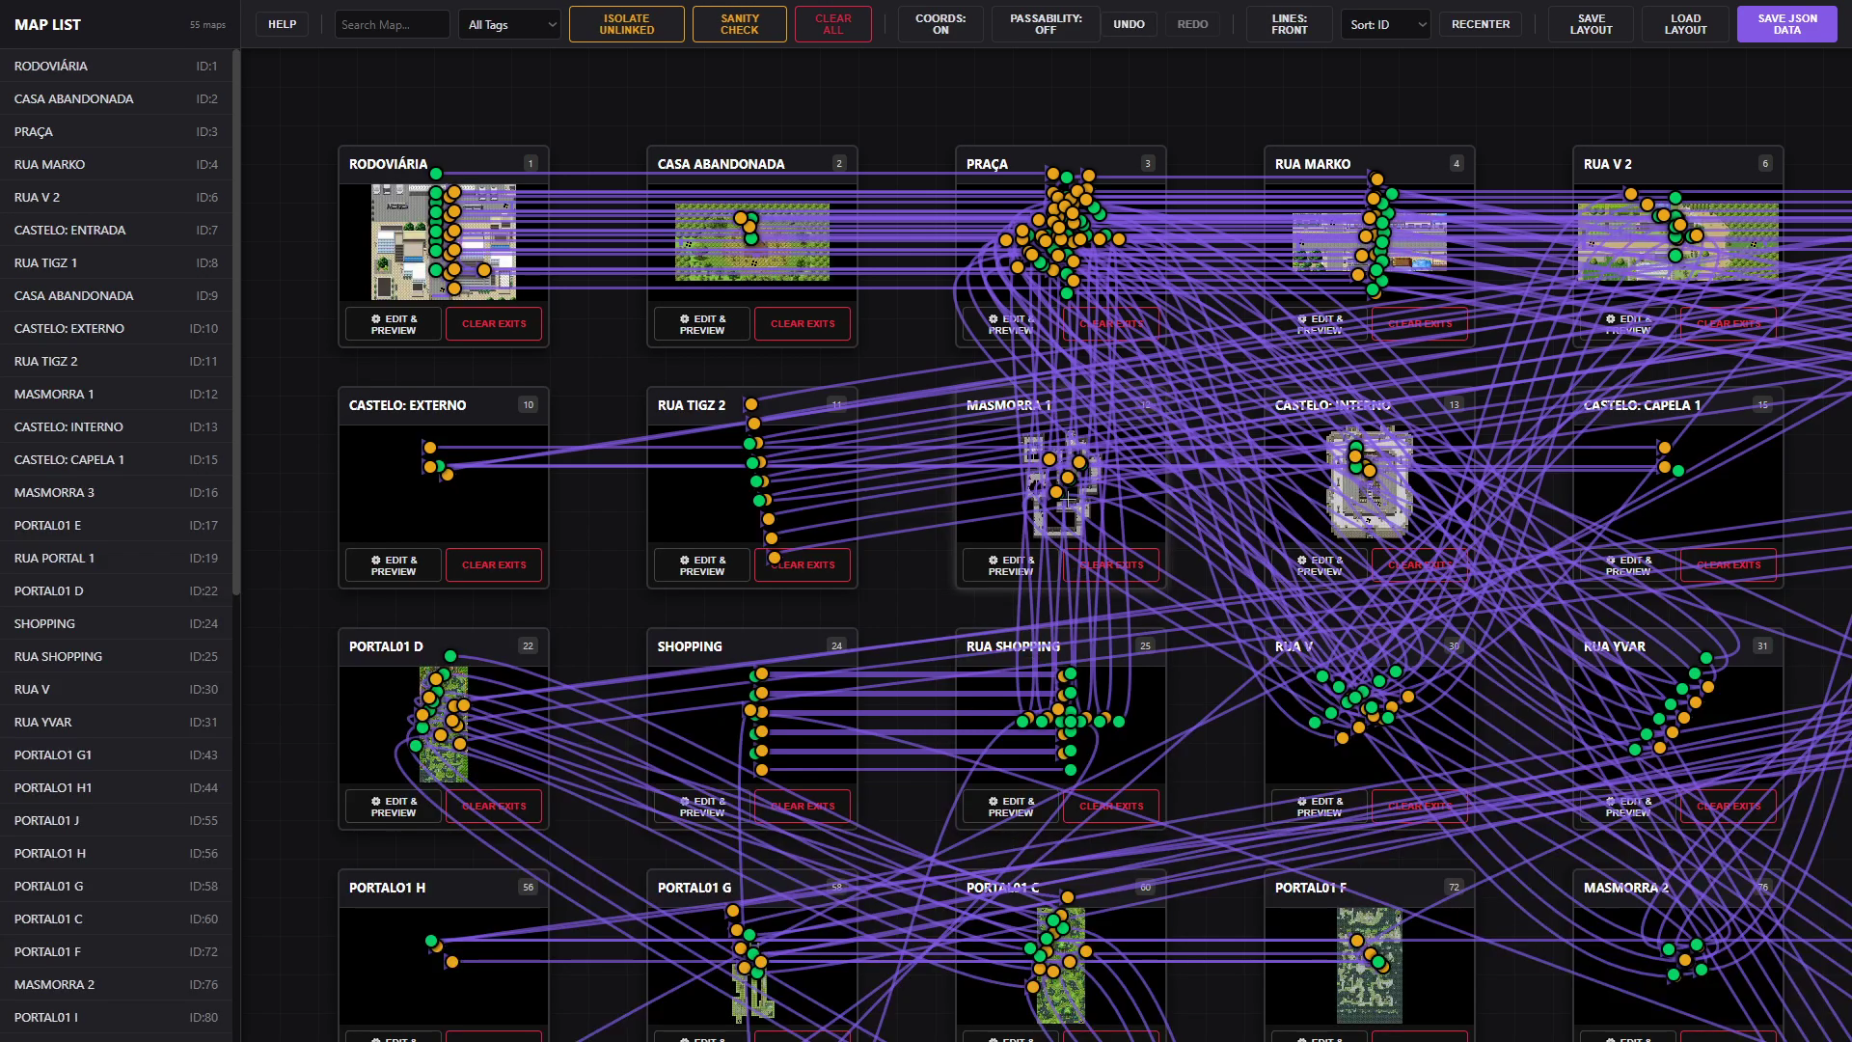Select PORTAL01 I in map list
The image size is (1852, 1042).
click(x=116, y=1017)
